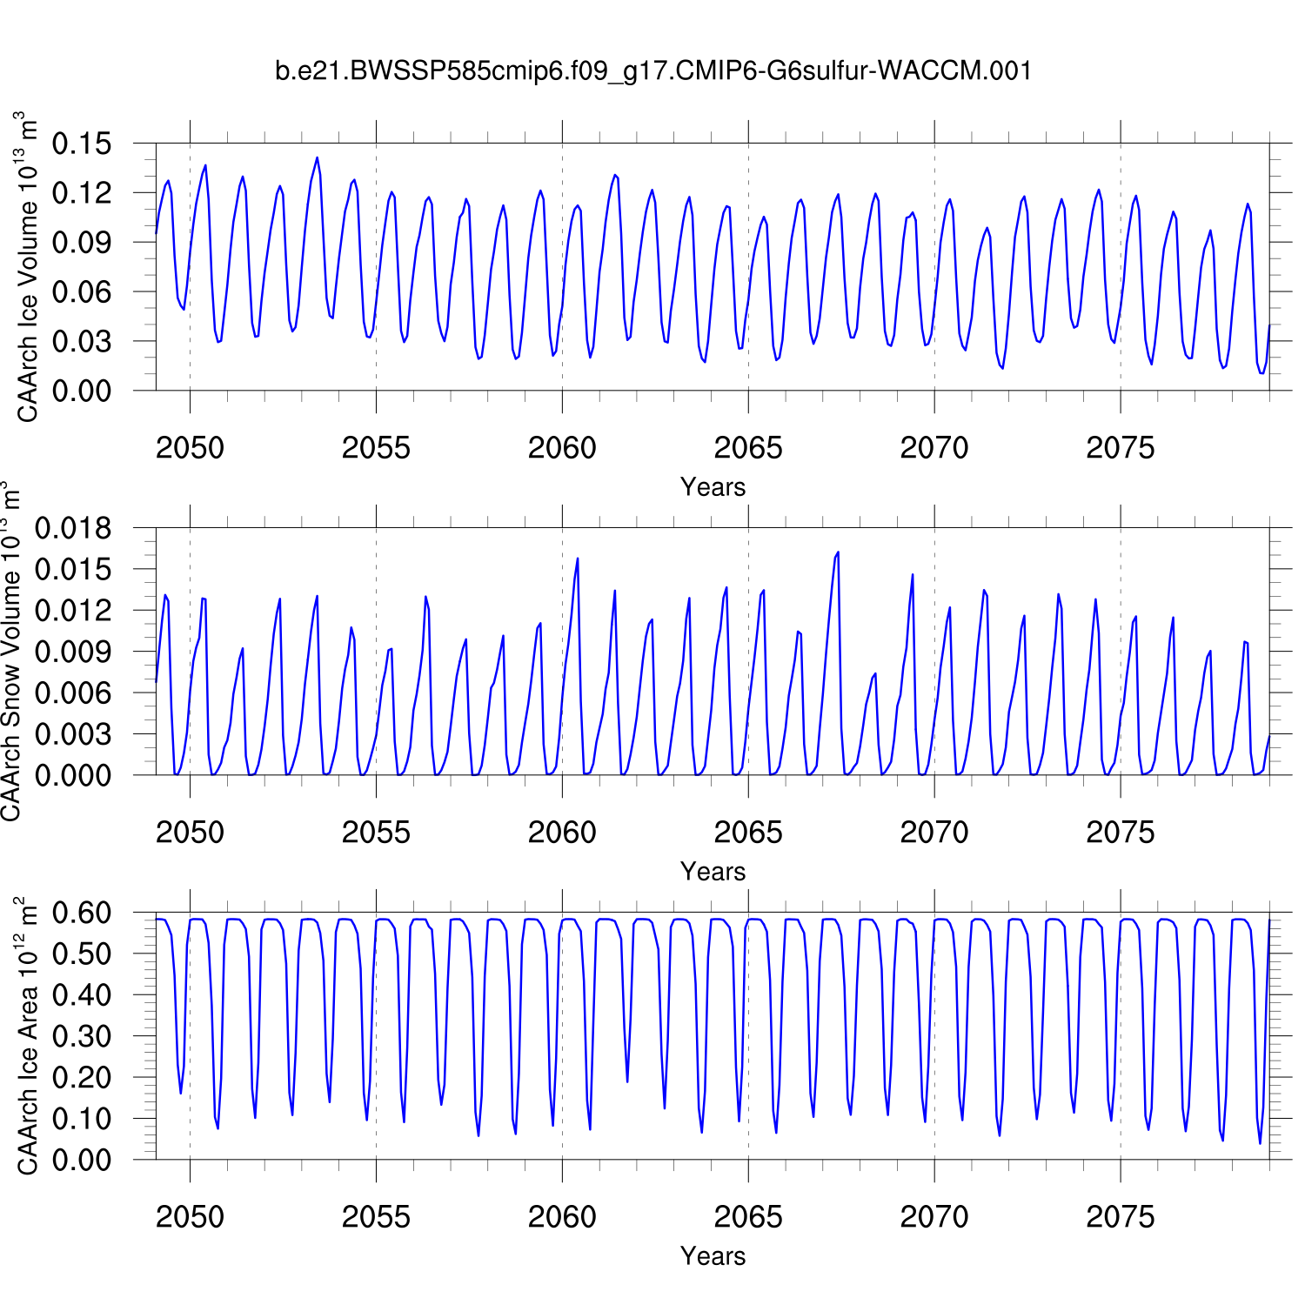Click the 2060 tick label in the top panel
The height and width of the screenshot is (1305, 1305).
pyautogui.click(x=562, y=448)
